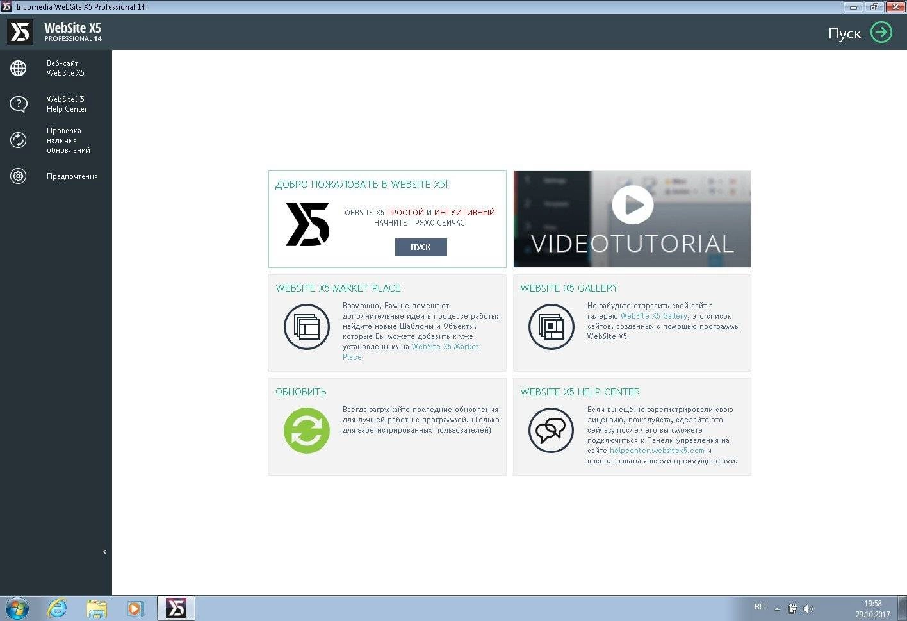Image resolution: width=907 pixels, height=621 pixels.
Task: Launch Internet Explorer from the taskbar
Action: [x=58, y=608]
